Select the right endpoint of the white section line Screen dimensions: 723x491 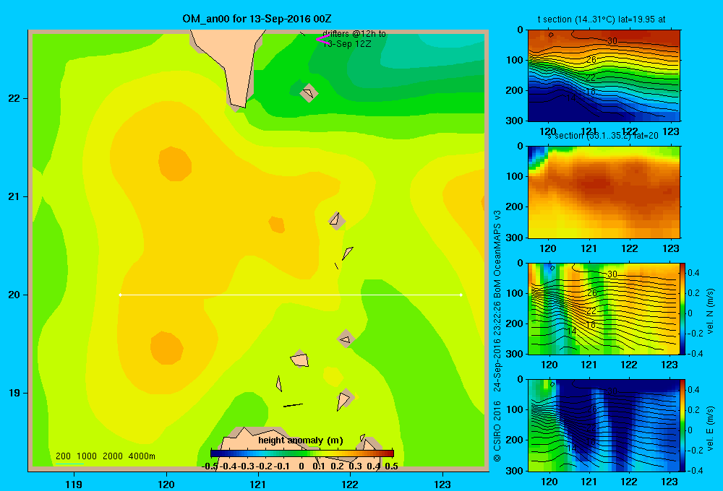(x=461, y=295)
